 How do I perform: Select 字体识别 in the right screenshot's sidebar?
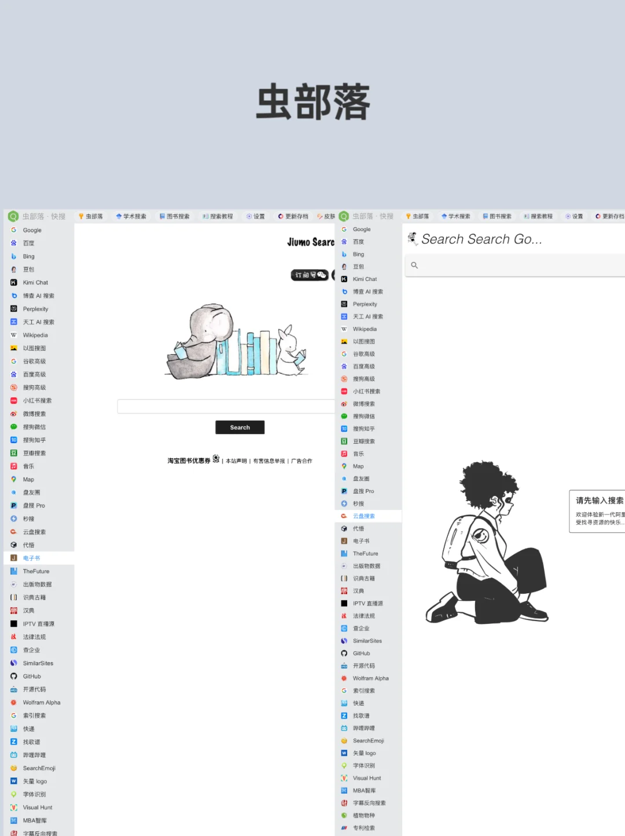(368, 765)
